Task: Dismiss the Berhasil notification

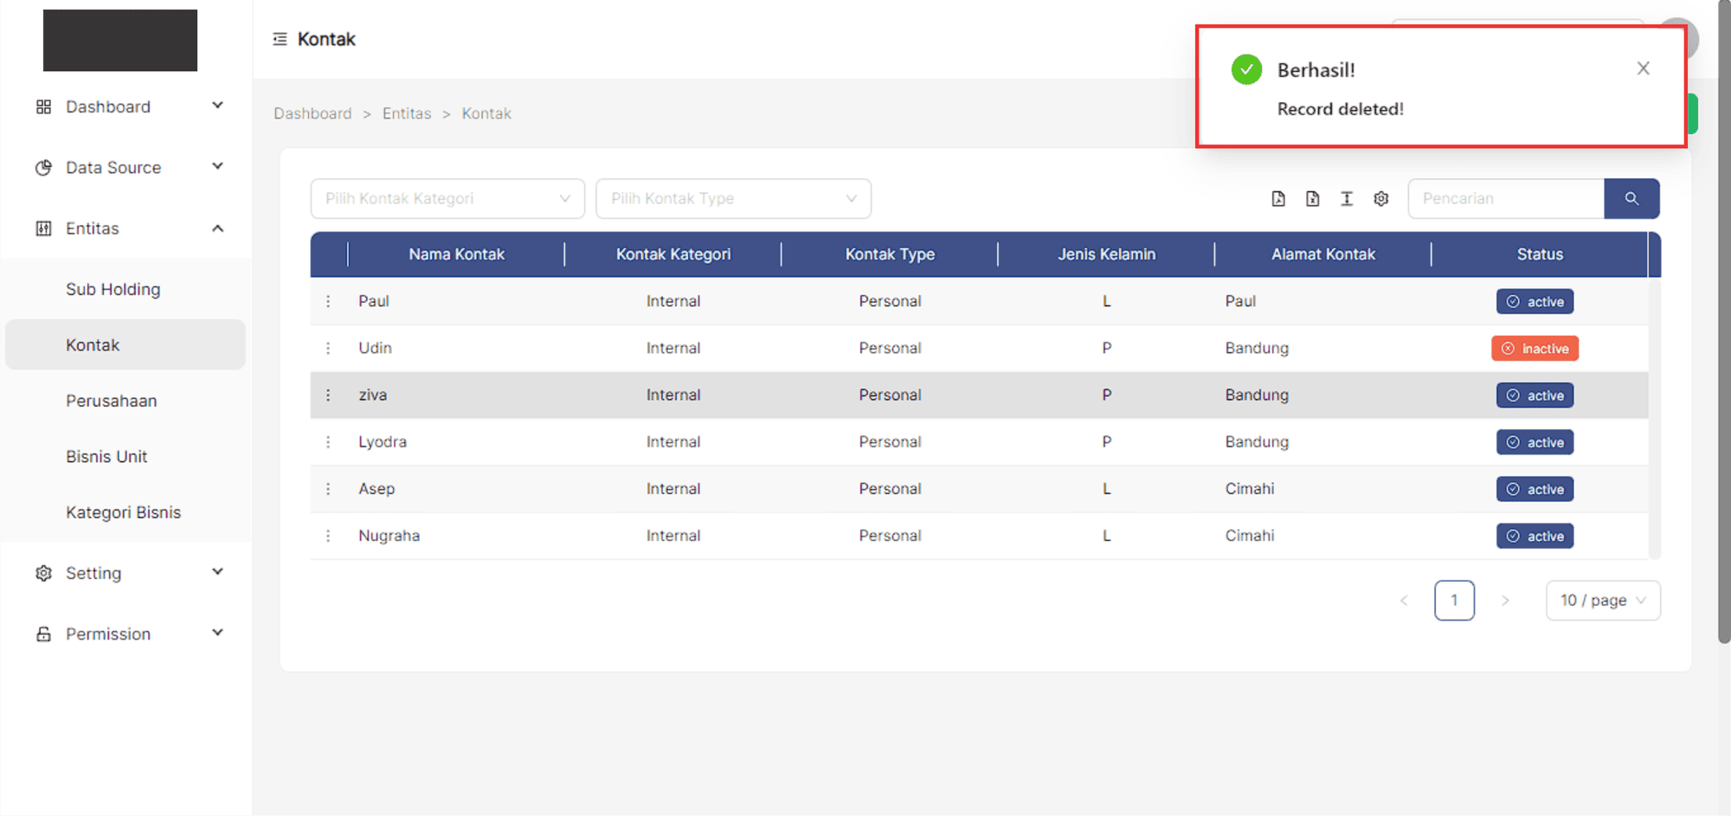Action: 1643,68
